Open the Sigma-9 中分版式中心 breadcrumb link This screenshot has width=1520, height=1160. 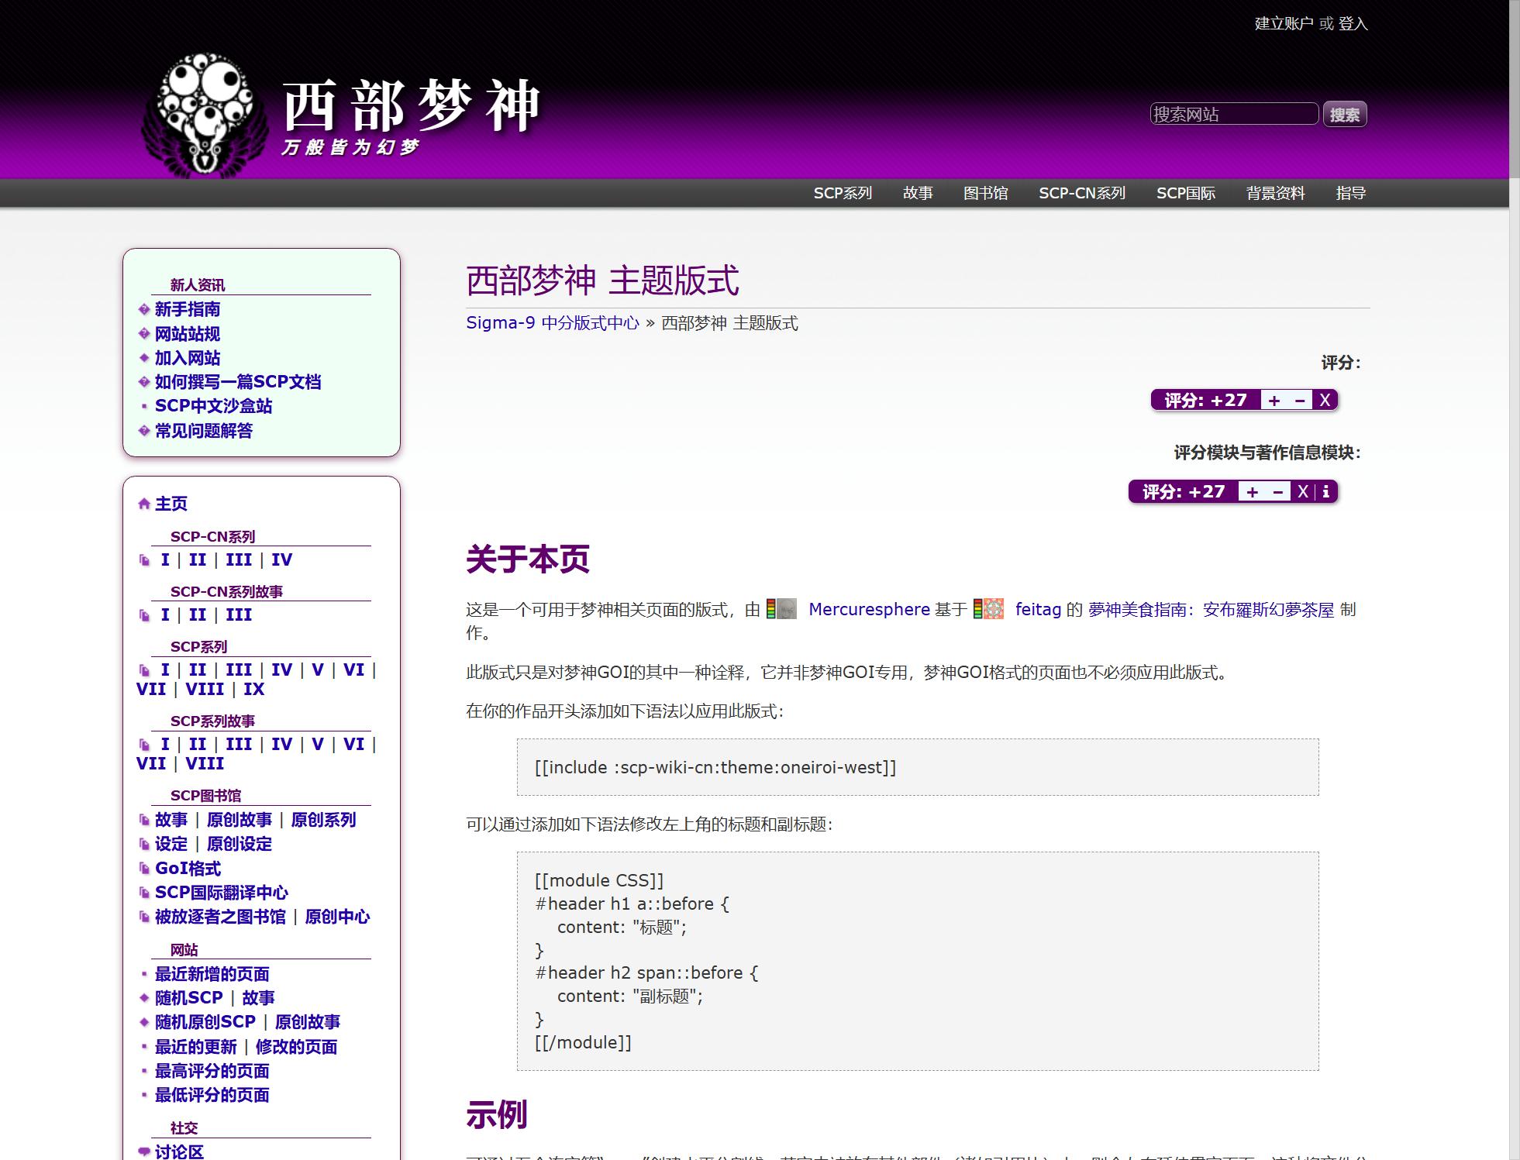[x=552, y=323]
